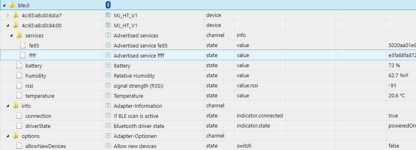
Task: Click the options folder icon
Action: (15, 136)
